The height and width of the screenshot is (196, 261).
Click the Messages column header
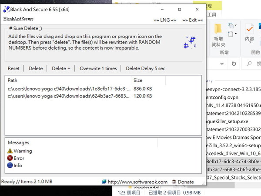point(82,143)
